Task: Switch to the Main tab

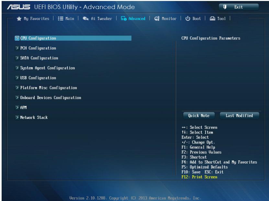Action: [x=66, y=18]
